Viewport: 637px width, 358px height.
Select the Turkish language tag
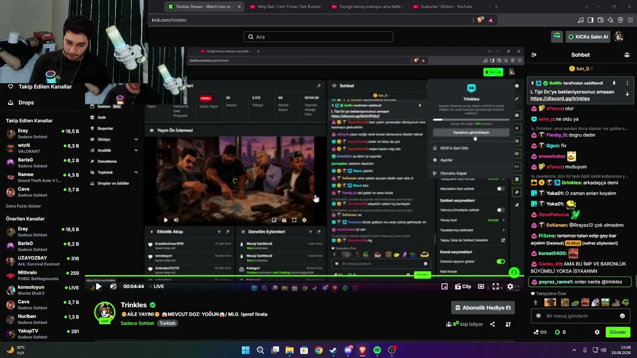coord(168,323)
